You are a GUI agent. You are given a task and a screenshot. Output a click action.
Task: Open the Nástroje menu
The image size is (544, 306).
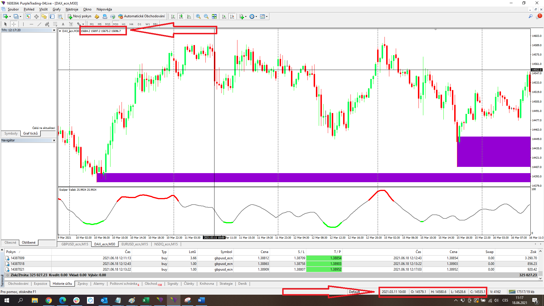coord(72,9)
